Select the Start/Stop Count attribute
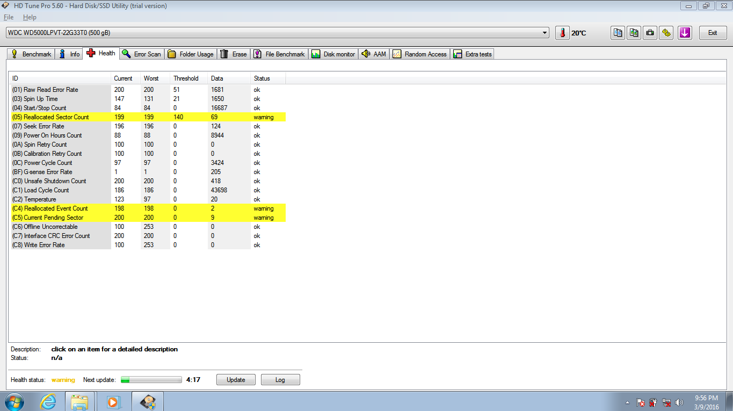Image resolution: width=733 pixels, height=411 pixels. (x=147, y=108)
